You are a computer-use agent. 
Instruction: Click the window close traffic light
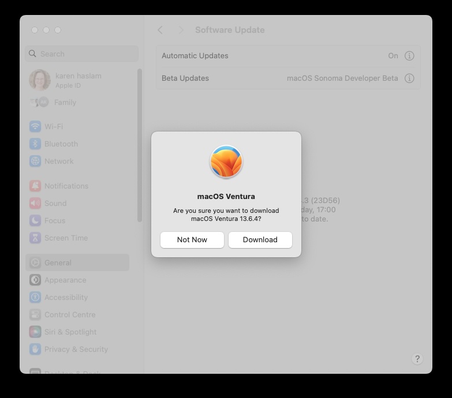35,30
